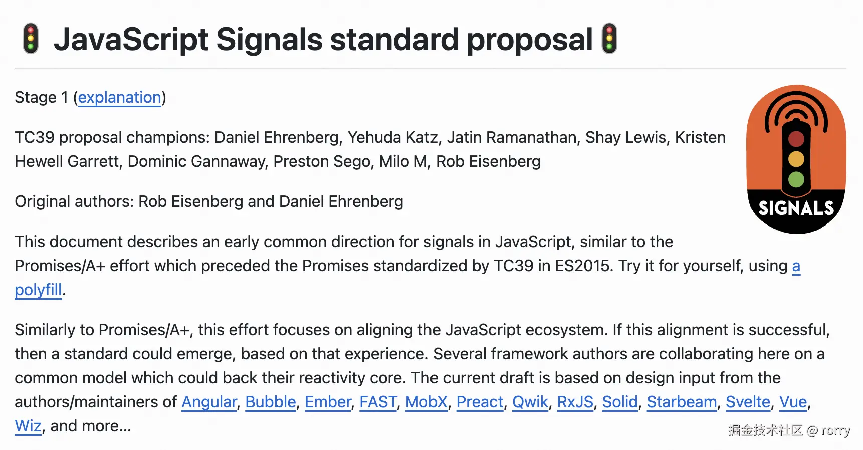Open the polyfill link
The image size is (863, 450).
pos(38,290)
